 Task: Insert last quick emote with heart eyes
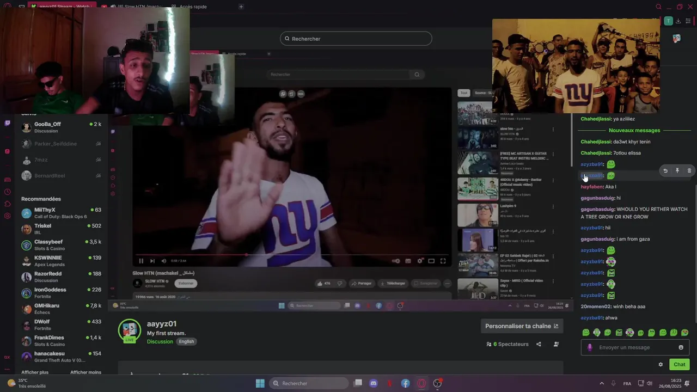(x=685, y=333)
